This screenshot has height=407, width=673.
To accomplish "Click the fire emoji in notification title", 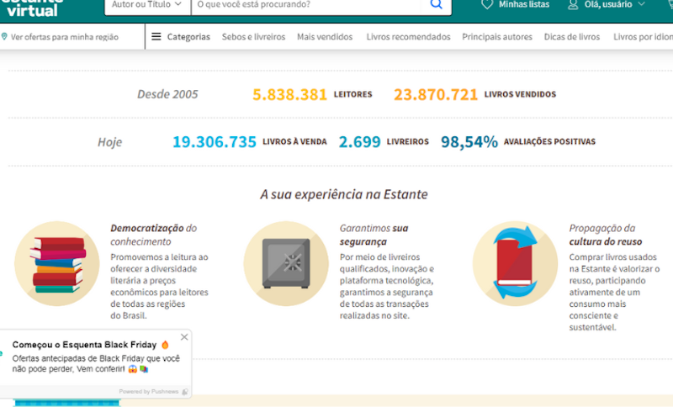I will point(165,345).
